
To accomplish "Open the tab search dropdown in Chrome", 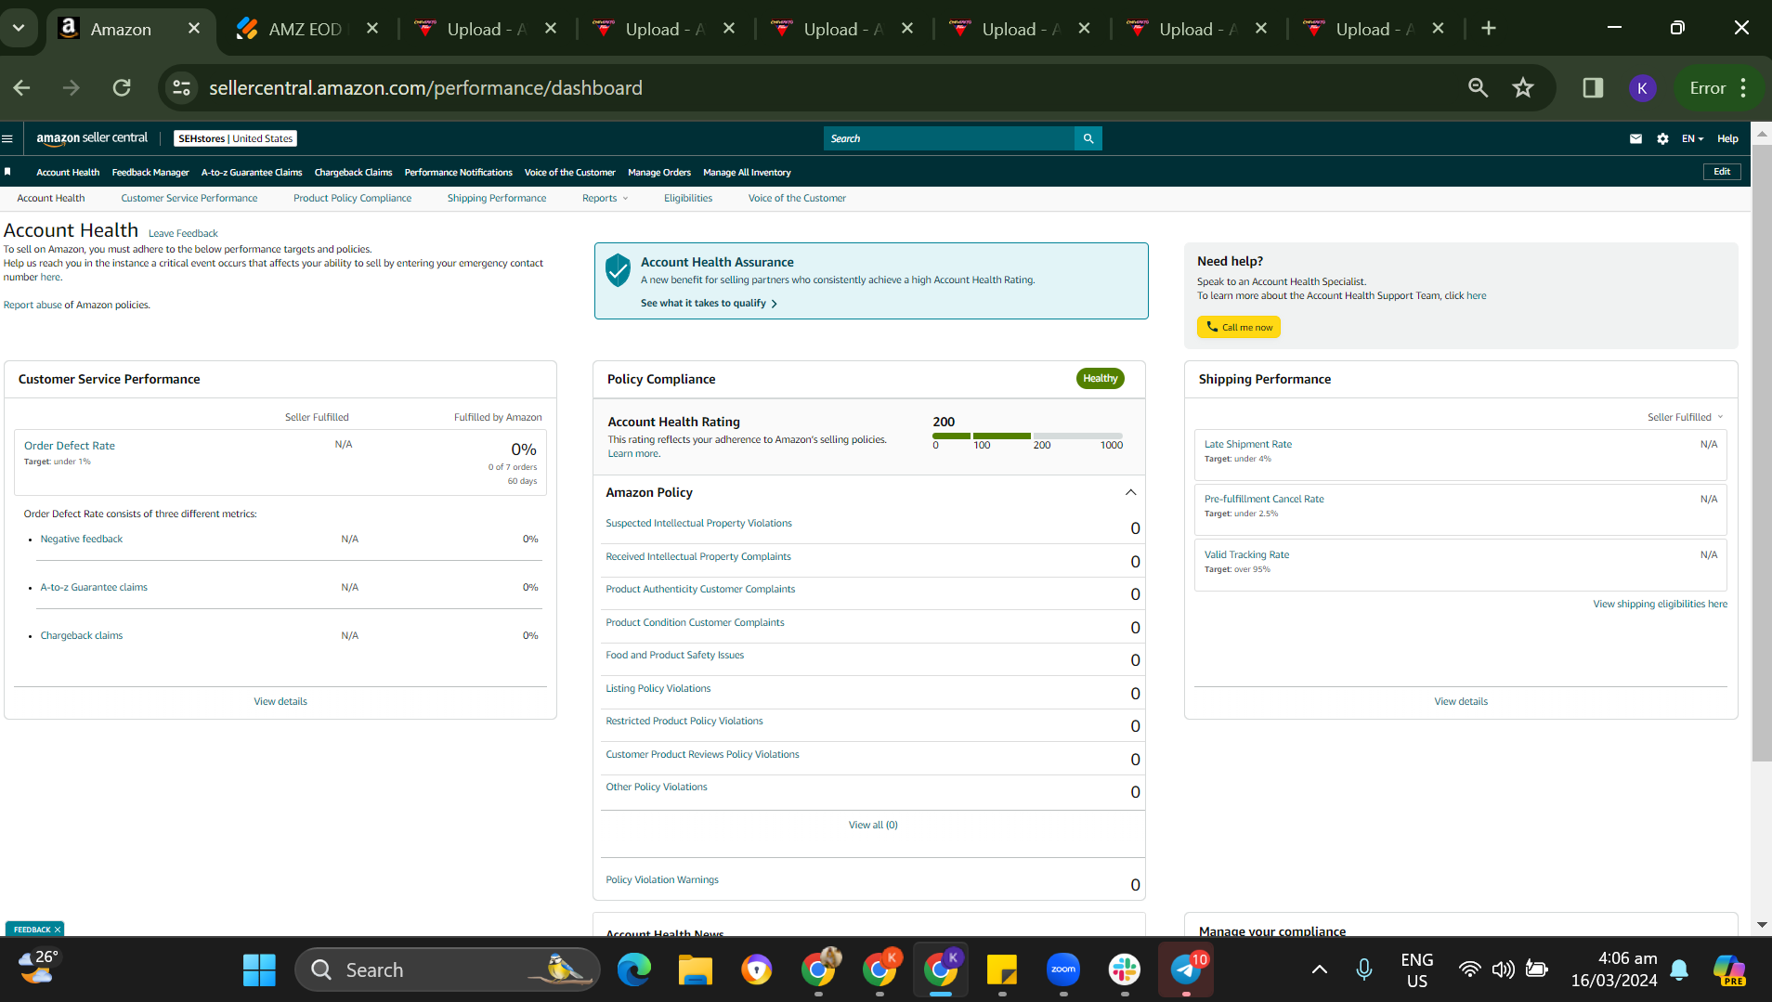I will point(19,29).
